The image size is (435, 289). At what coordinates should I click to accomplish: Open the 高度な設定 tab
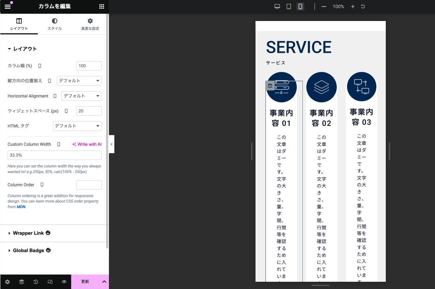(90, 24)
